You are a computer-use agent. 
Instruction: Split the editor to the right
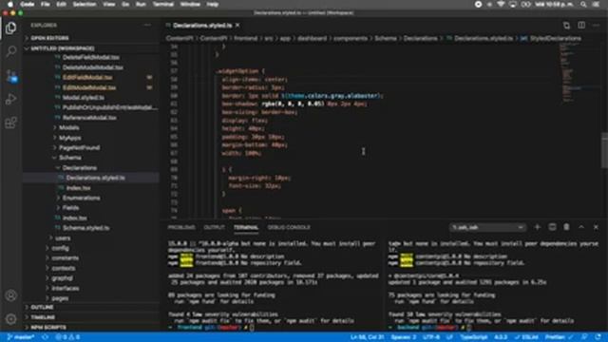581,26
